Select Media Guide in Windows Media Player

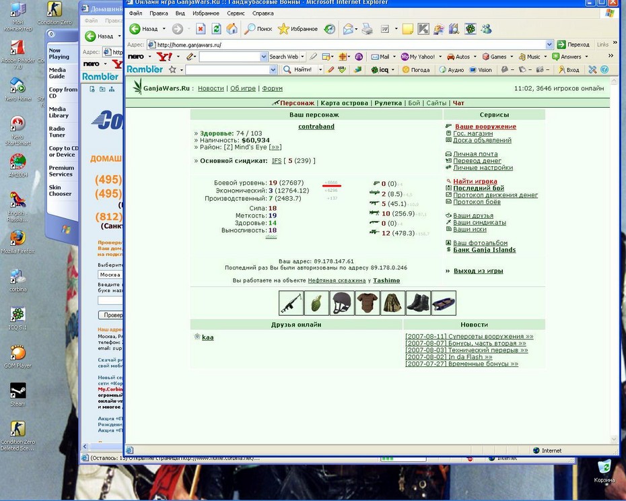(57, 73)
